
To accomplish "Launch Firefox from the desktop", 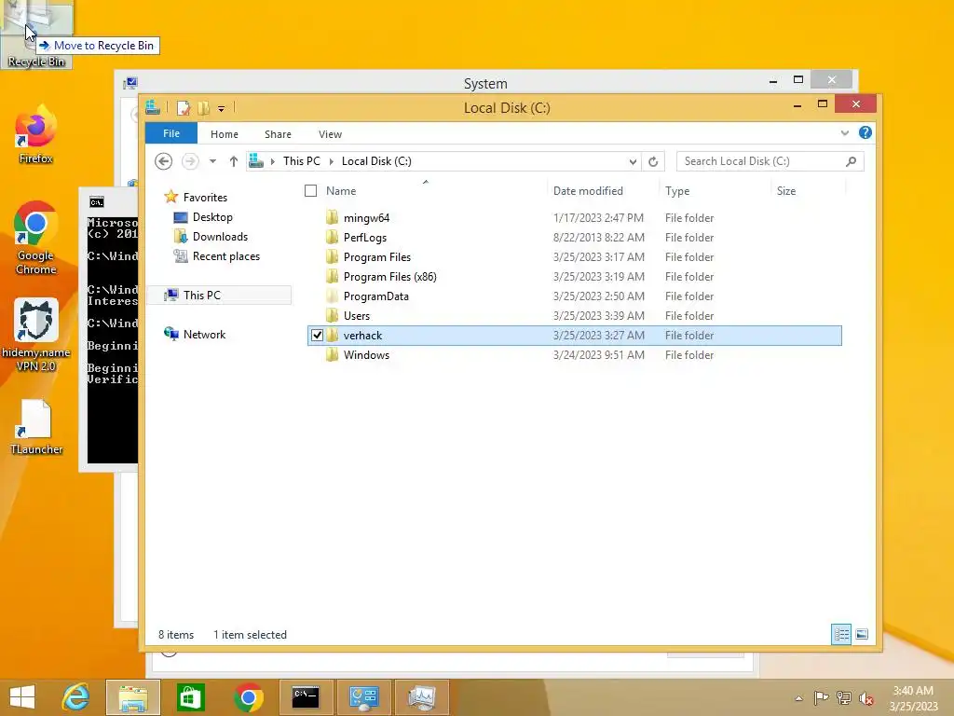I will point(36,134).
